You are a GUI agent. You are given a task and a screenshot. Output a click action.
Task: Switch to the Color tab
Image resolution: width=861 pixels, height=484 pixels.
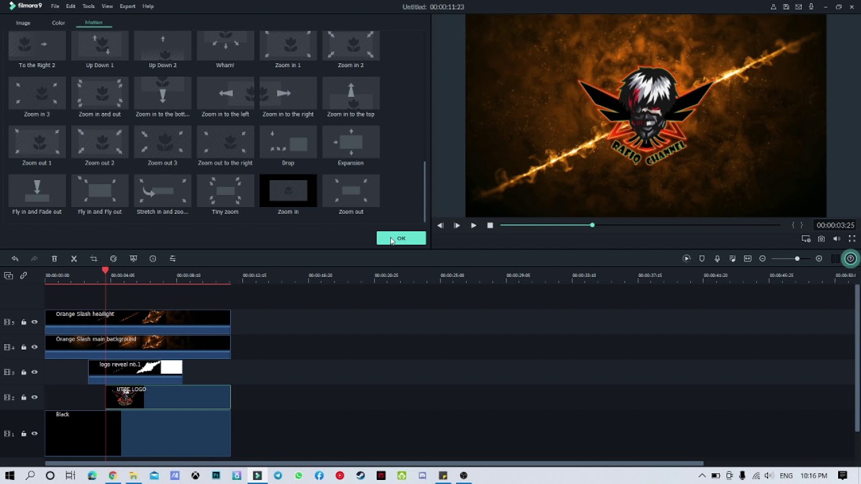(x=59, y=23)
